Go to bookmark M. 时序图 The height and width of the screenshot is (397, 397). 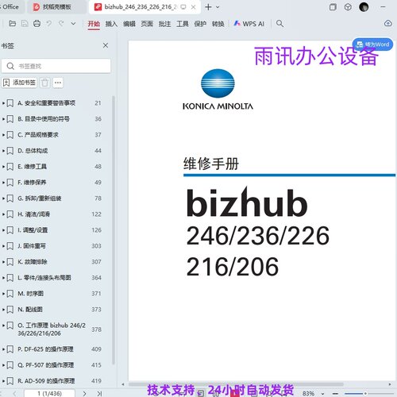pos(30,294)
